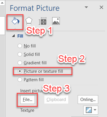The height and width of the screenshot is (117, 107).
Task: Click the Fill section heading
Action: (x=20, y=36)
